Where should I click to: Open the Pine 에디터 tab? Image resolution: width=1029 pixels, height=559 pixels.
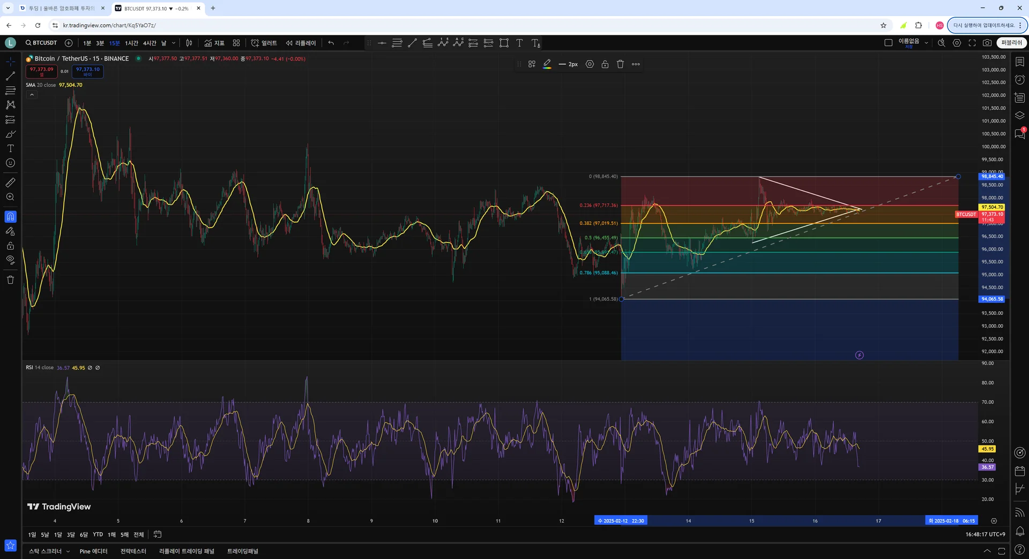coord(93,551)
